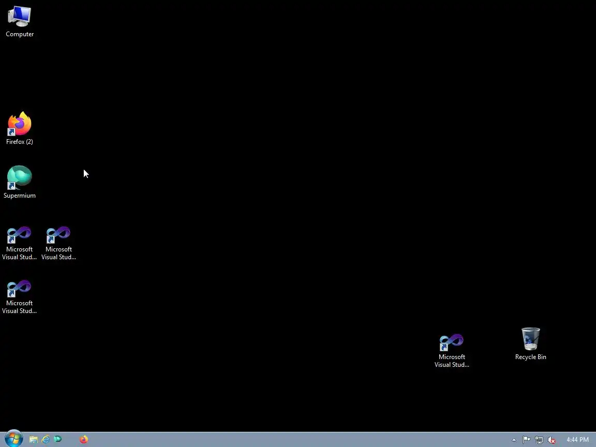Open Windows Explorer from the taskbar

tap(34, 439)
